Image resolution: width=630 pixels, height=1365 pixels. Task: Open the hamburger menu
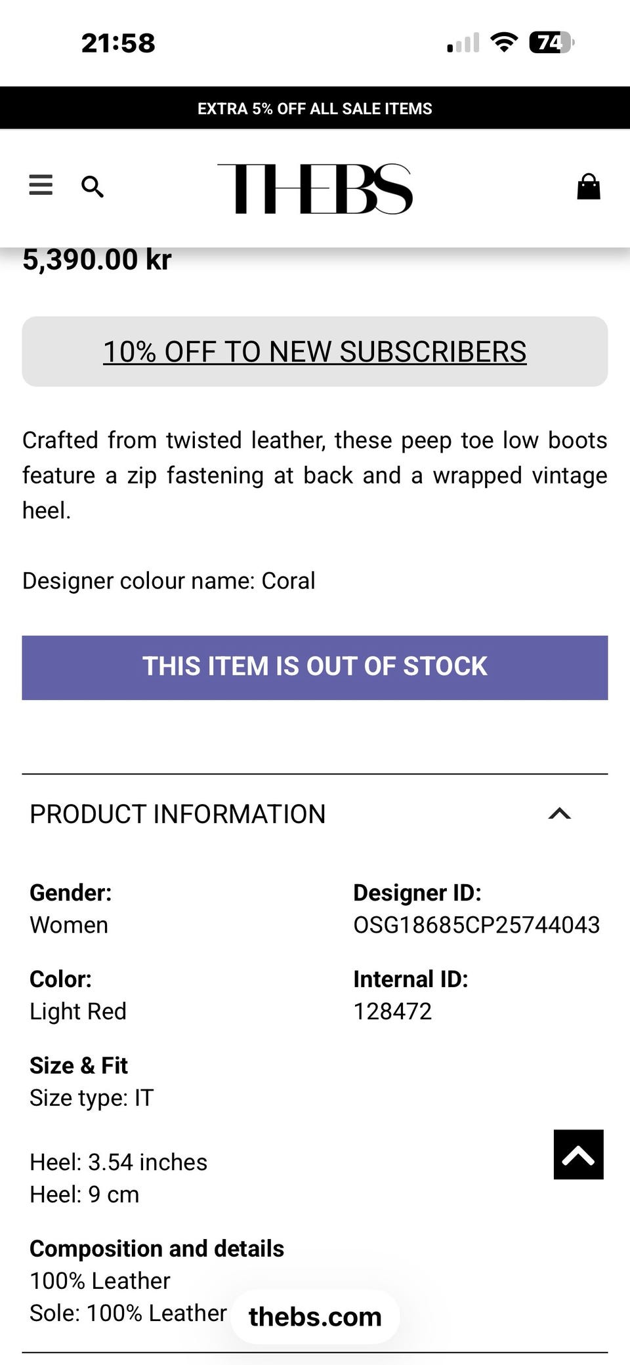41,185
